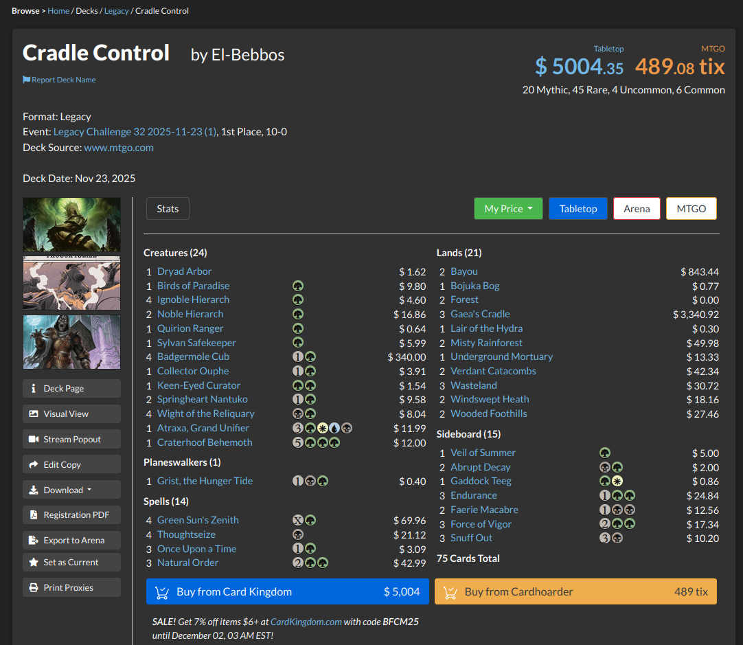
Task: Click the Registration PDF button
Action: coord(71,514)
